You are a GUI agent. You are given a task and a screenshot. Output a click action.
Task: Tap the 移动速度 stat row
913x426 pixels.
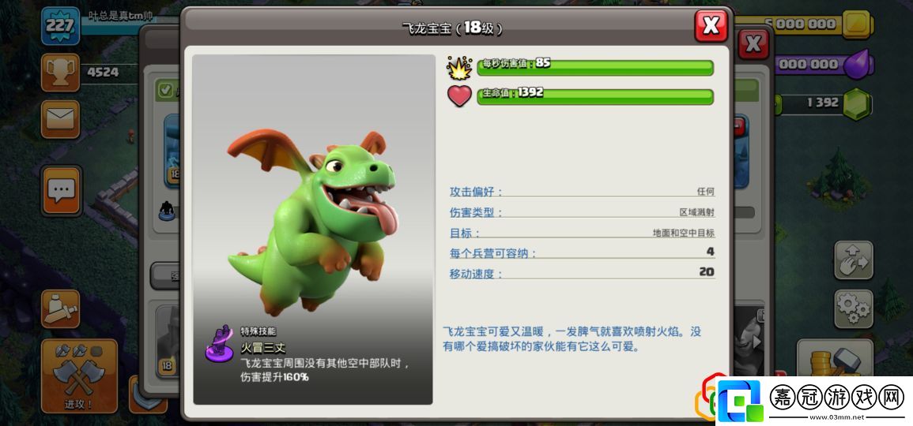(x=582, y=273)
